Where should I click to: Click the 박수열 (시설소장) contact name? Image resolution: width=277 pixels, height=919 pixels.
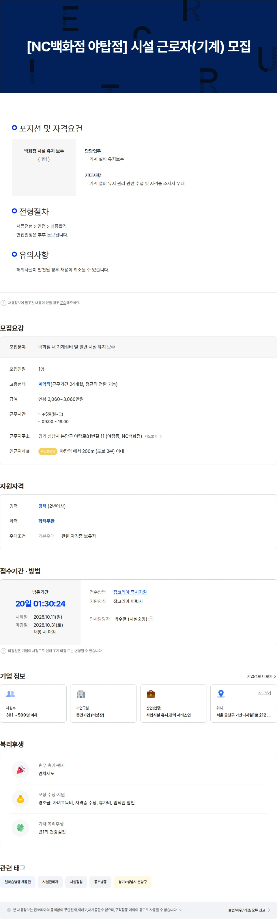[x=131, y=619]
